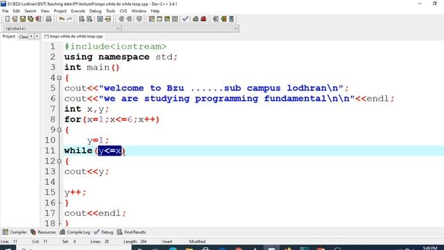Click the for(x=1;x<=6;x++) statement

pos(112,119)
